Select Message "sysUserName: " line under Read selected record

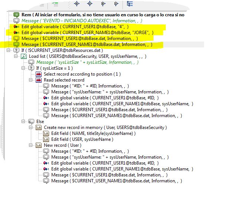click(110, 92)
